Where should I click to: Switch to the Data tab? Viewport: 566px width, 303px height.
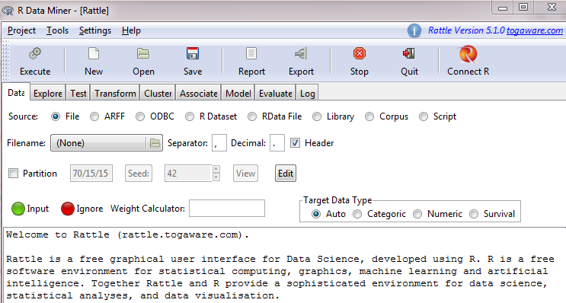point(16,93)
